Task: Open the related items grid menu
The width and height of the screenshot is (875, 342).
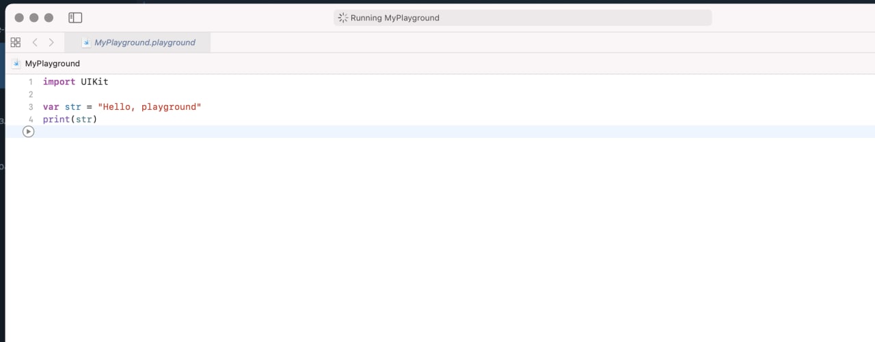Action: [16, 42]
